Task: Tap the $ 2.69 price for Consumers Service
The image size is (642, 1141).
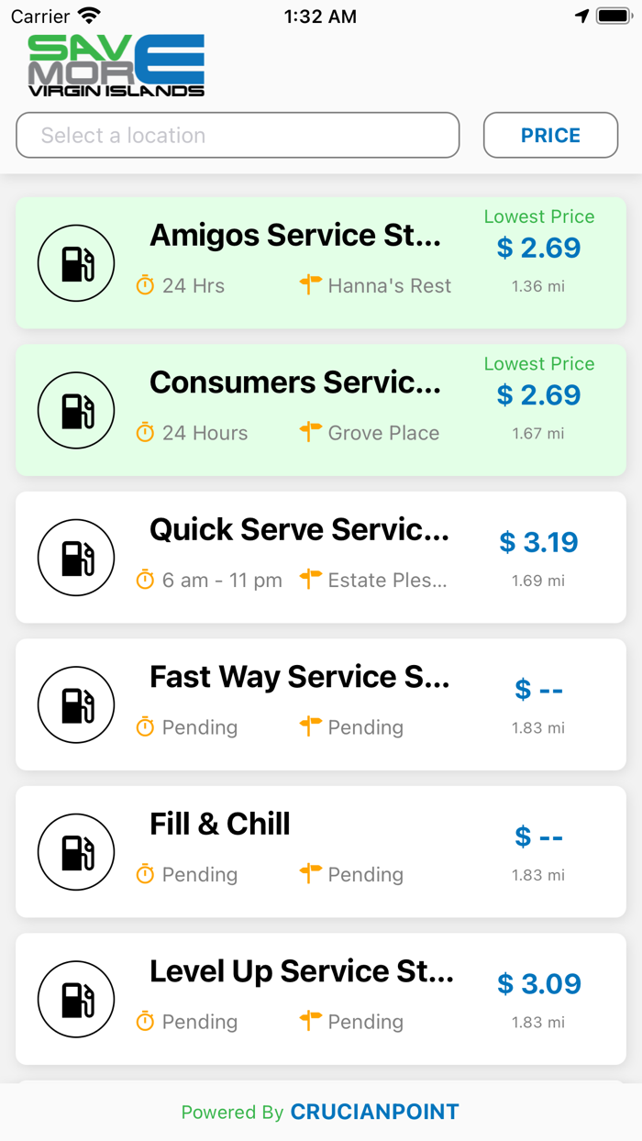Action: (x=539, y=395)
